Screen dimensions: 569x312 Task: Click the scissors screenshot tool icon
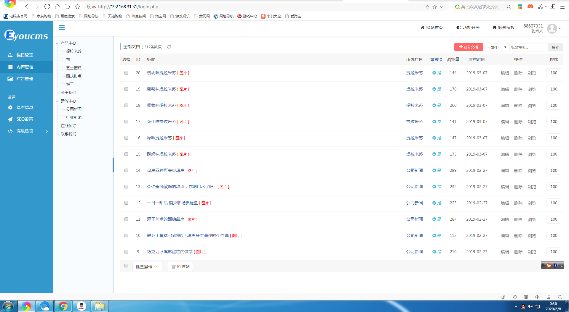(540, 7)
